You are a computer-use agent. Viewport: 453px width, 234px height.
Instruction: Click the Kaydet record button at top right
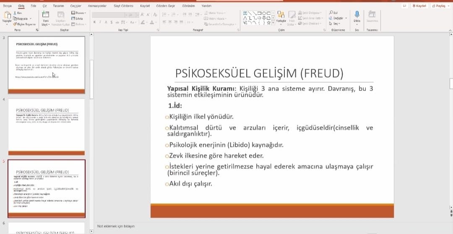click(419, 6)
